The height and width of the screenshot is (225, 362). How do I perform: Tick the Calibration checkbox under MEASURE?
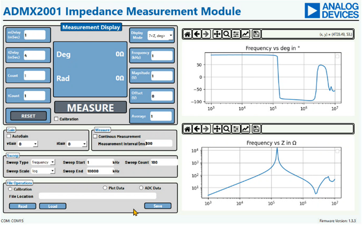pos(57,119)
